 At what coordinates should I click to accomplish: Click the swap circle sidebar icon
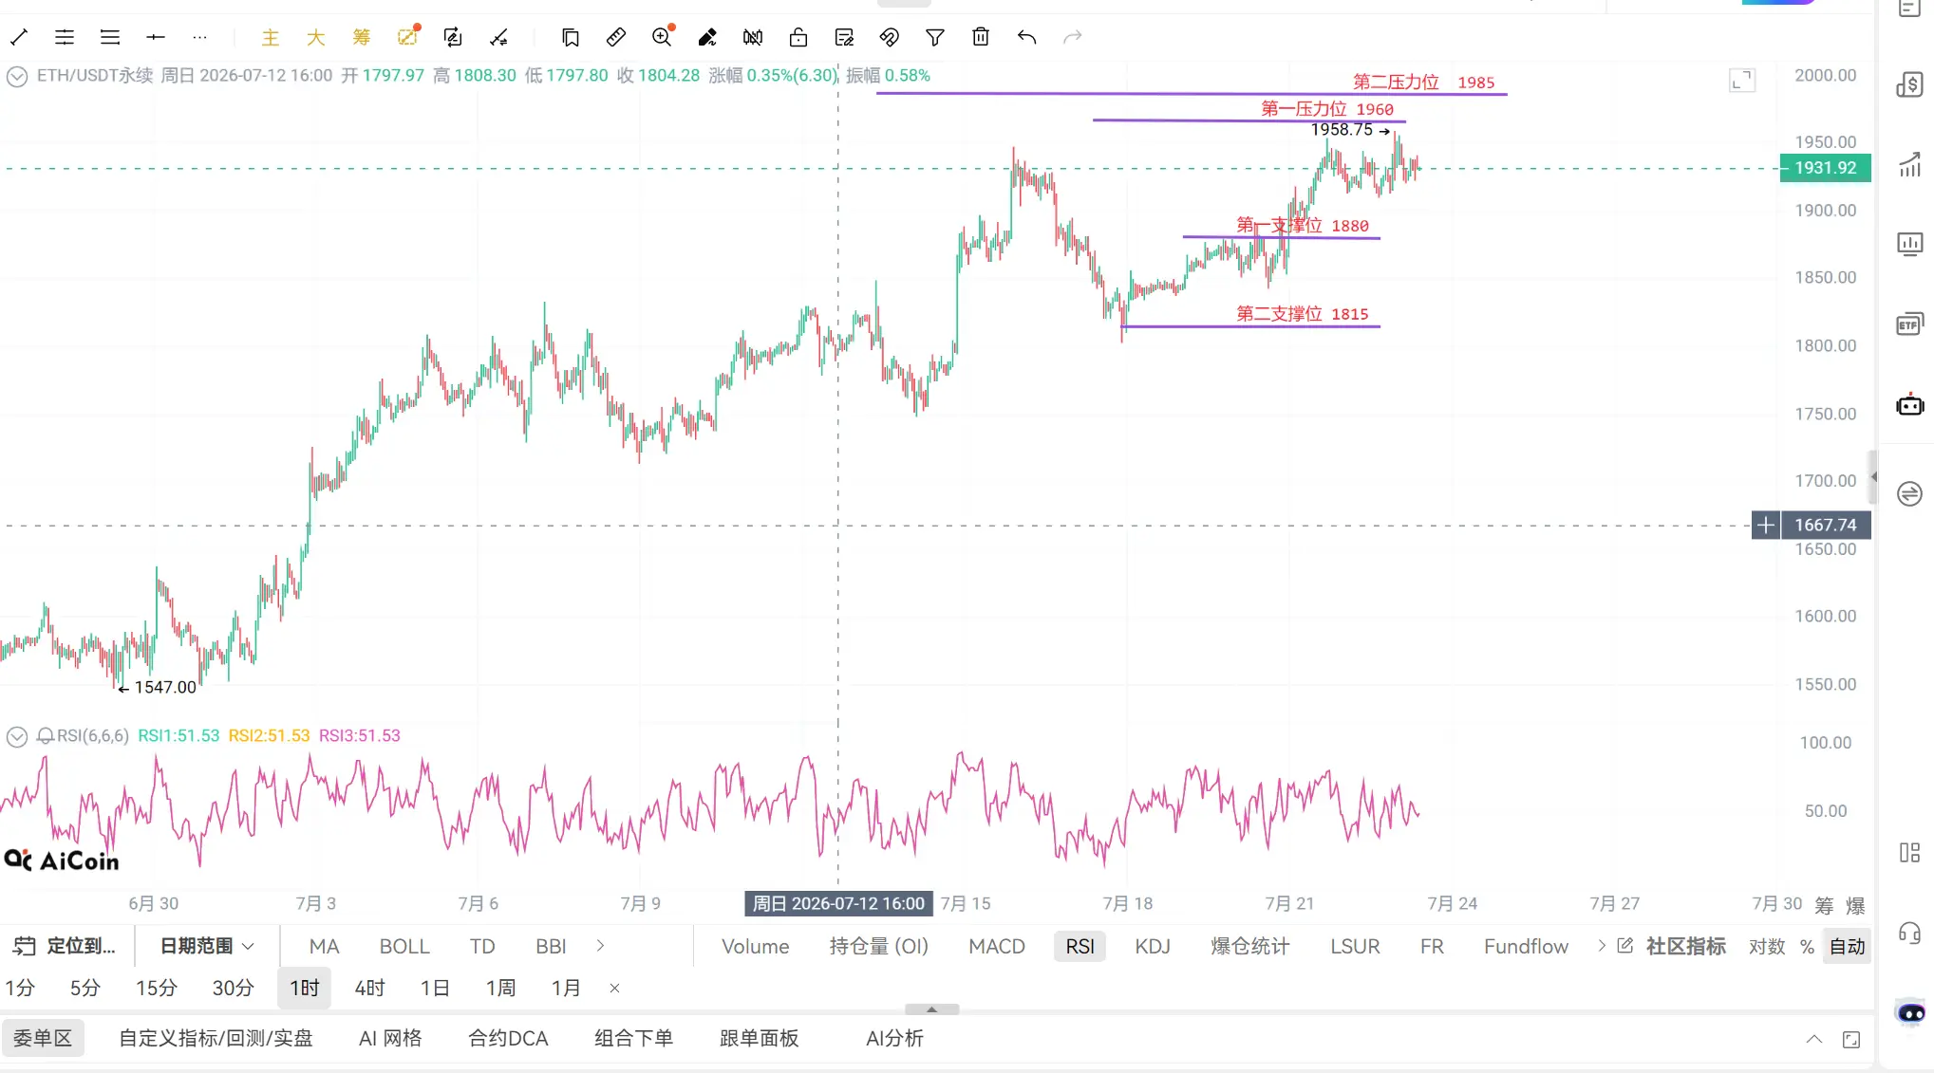(x=1909, y=493)
